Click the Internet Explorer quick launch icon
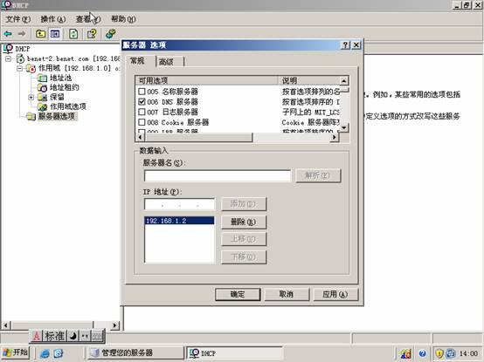484x362 pixels. tap(45, 353)
